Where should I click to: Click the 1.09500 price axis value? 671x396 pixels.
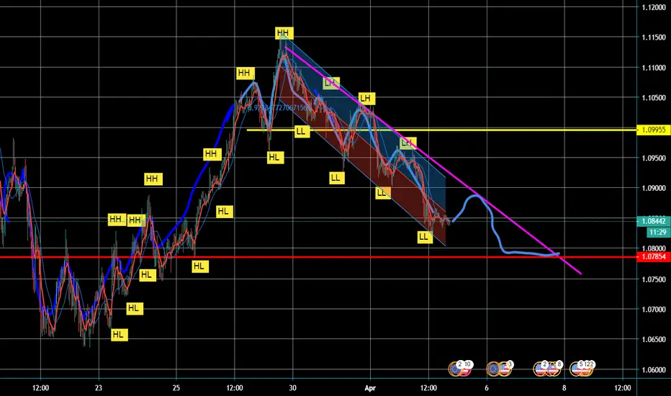tap(654, 158)
